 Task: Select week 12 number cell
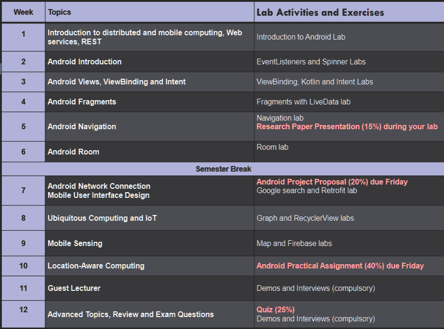[23, 314]
